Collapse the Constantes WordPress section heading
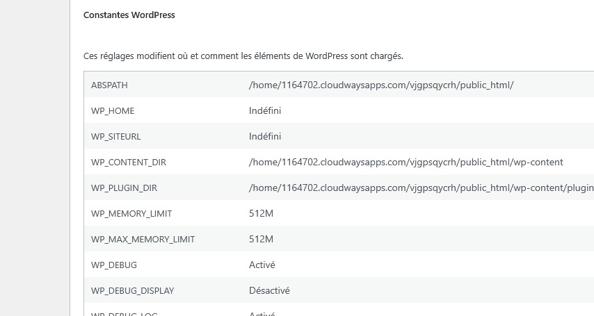The width and height of the screenshot is (594, 316). point(129,15)
